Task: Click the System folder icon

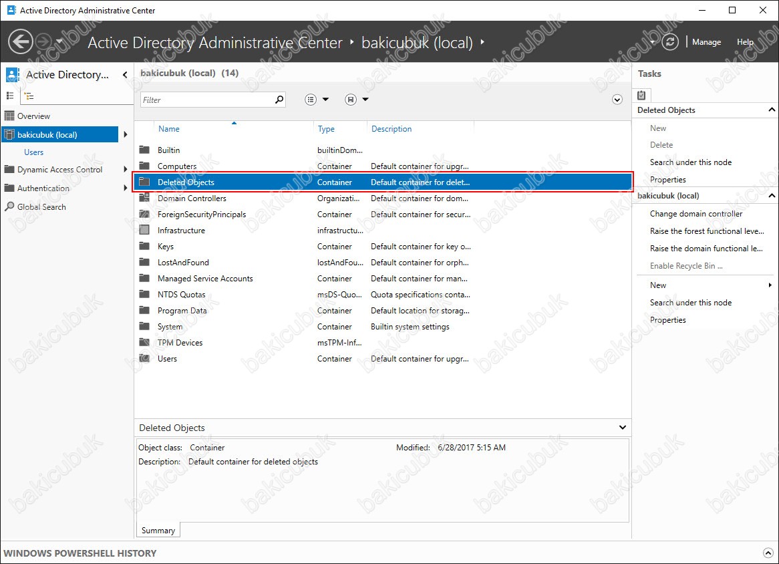Action: [144, 326]
